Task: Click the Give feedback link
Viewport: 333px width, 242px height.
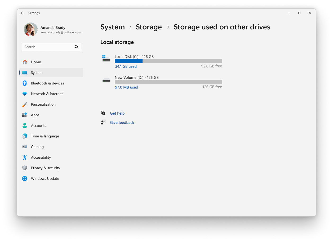Action: pos(122,122)
